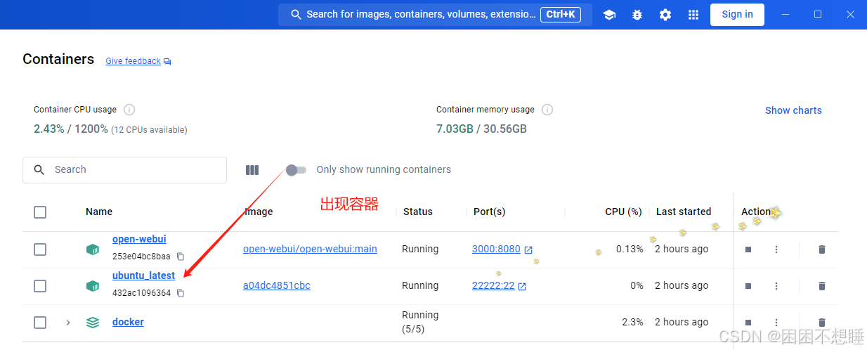Click the ubuntu_latest container cube icon
The height and width of the screenshot is (350, 867).
pyautogui.click(x=93, y=285)
